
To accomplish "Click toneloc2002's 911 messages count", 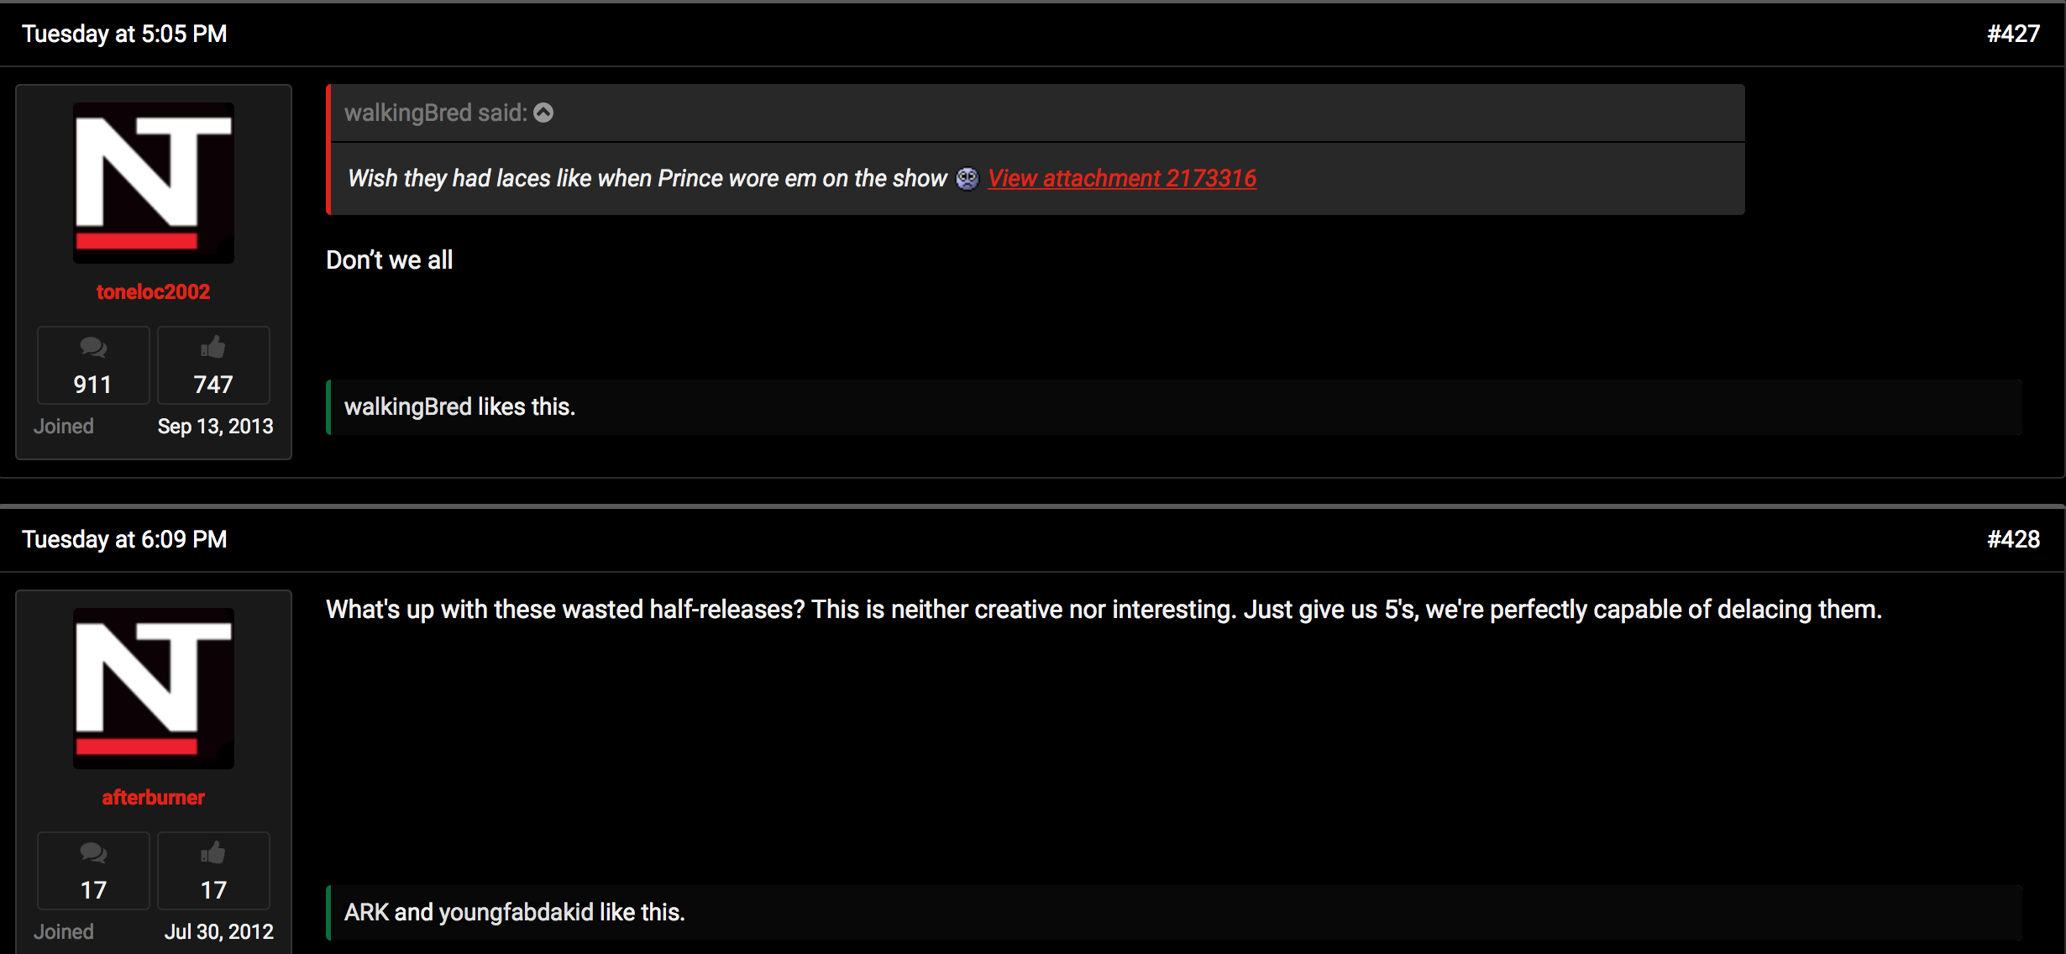I will [x=92, y=385].
